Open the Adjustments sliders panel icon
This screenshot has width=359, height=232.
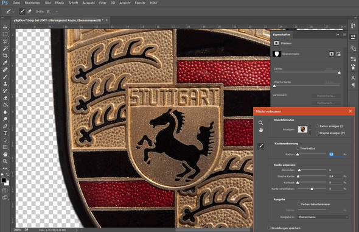(x=353, y=59)
